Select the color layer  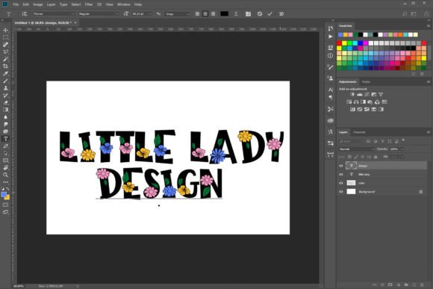(383, 183)
